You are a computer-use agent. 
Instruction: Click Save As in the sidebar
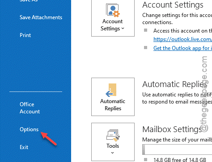[29, 1]
